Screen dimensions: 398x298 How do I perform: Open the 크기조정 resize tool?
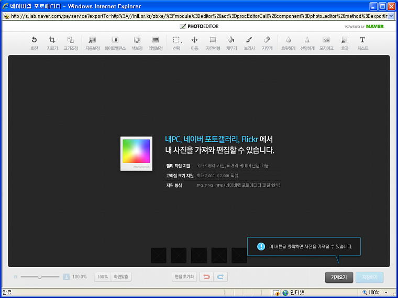pyautogui.click(x=71, y=43)
